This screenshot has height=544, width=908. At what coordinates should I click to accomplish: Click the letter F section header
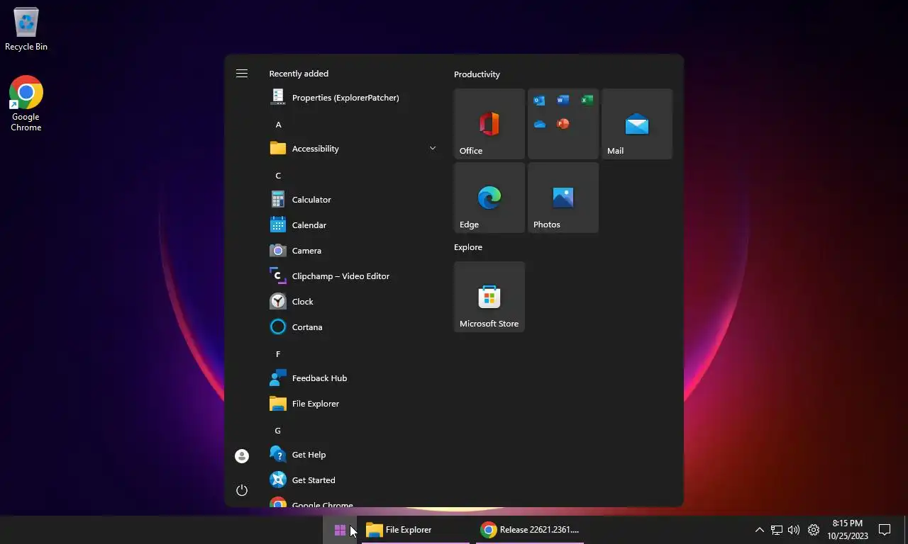278,354
